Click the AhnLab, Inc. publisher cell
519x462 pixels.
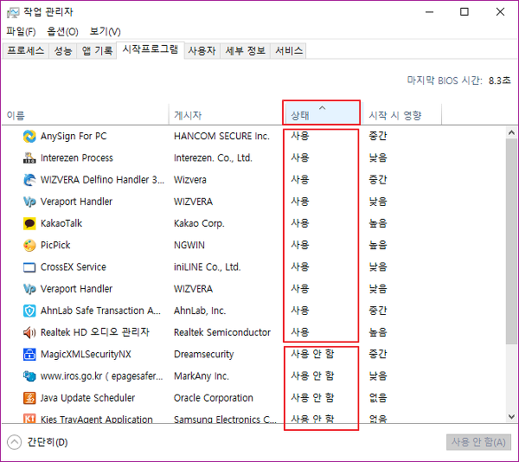tap(200, 311)
